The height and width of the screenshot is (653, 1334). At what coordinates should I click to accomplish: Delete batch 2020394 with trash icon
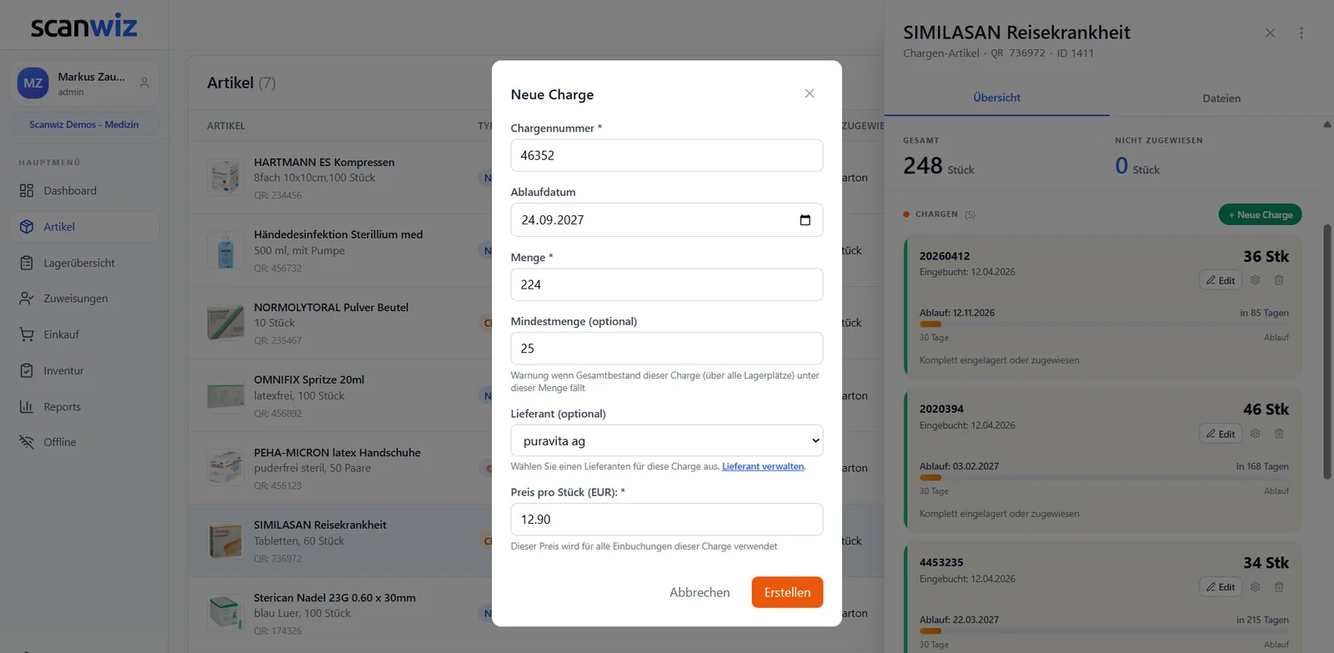pyautogui.click(x=1279, y=434)
